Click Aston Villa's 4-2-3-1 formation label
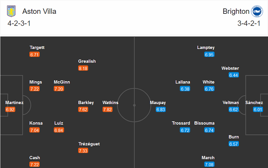 pyautogui.click(x=20, y=23)
